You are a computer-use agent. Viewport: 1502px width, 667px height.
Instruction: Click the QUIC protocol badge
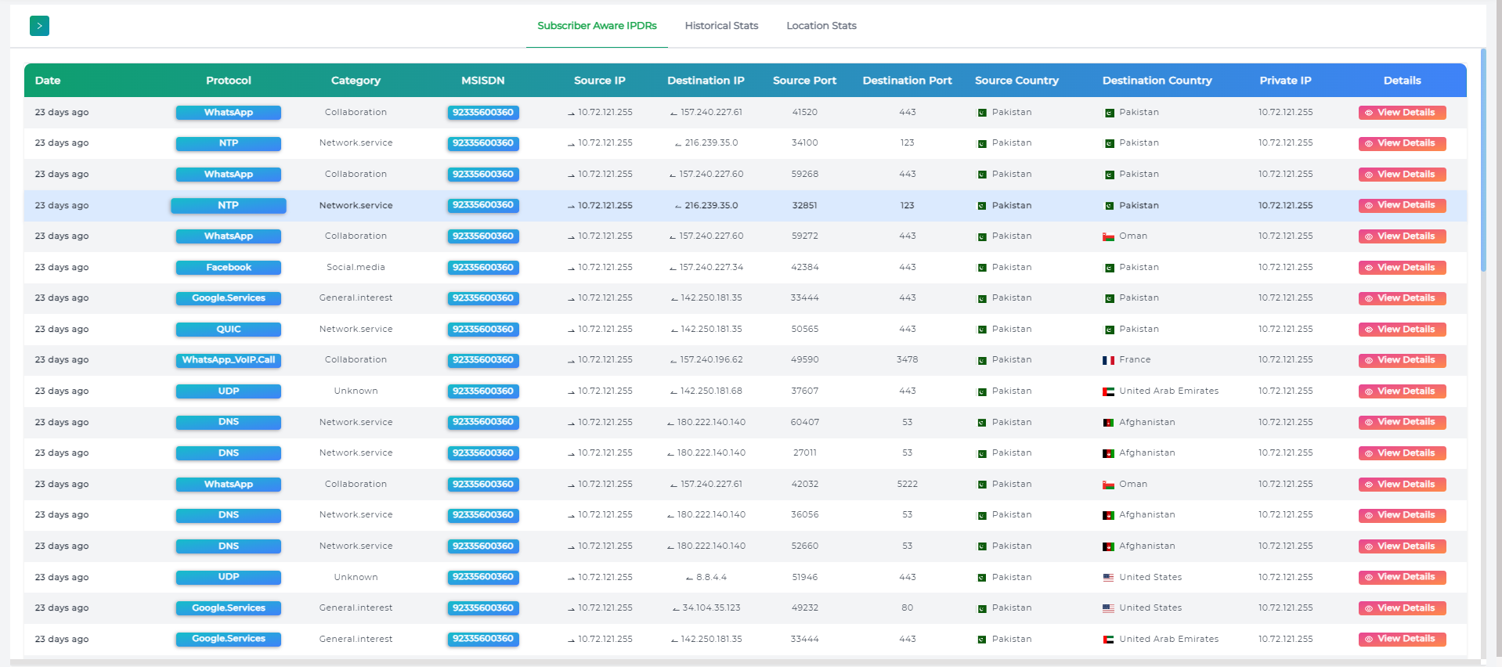click(x=229, y=330)
